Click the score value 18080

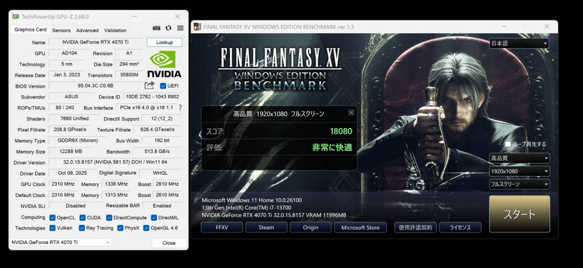(x=341, y=131)
